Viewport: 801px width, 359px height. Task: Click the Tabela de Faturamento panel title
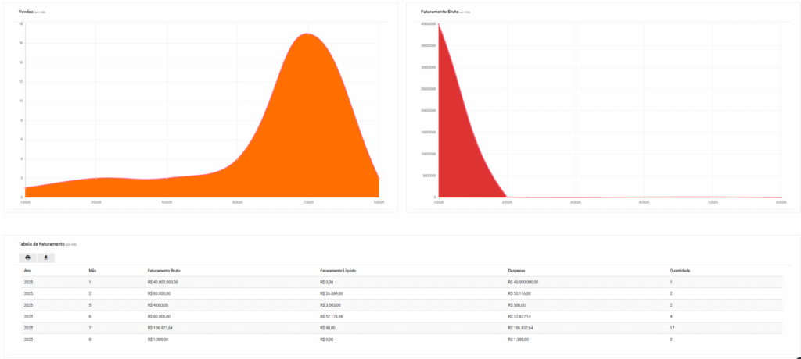[x=42, y=244]
